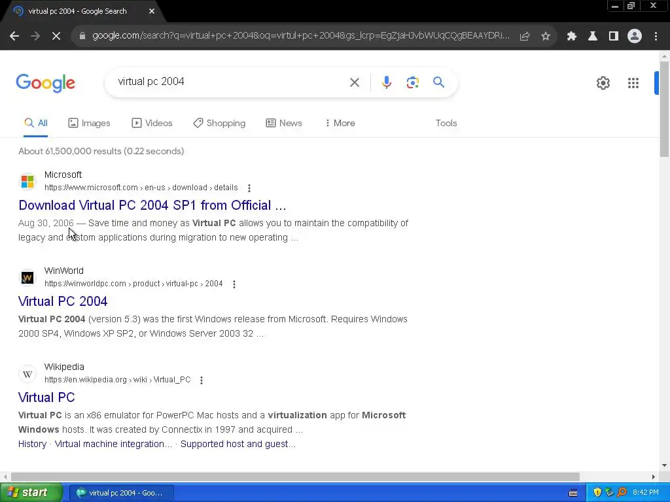670x502 pixels.
Task: Open the security shield tray icon
Action: pos(597,493)
